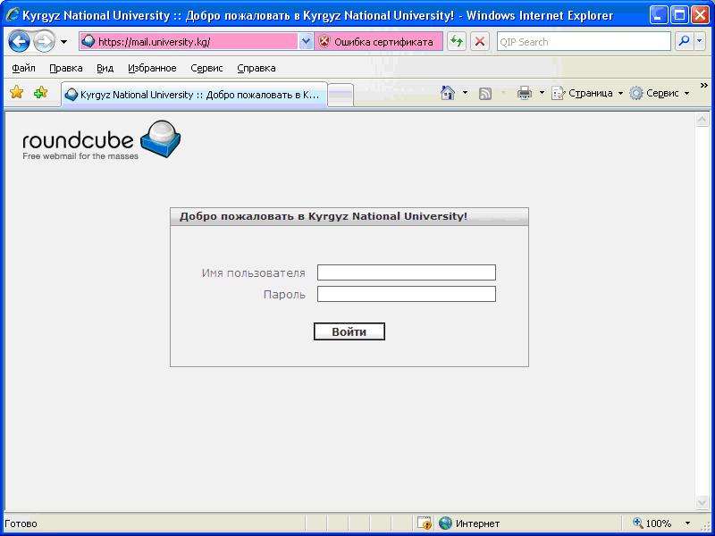Click the Пароль password field
The height and width of the screenshot is (536, 715).
[x=406, y=294]
